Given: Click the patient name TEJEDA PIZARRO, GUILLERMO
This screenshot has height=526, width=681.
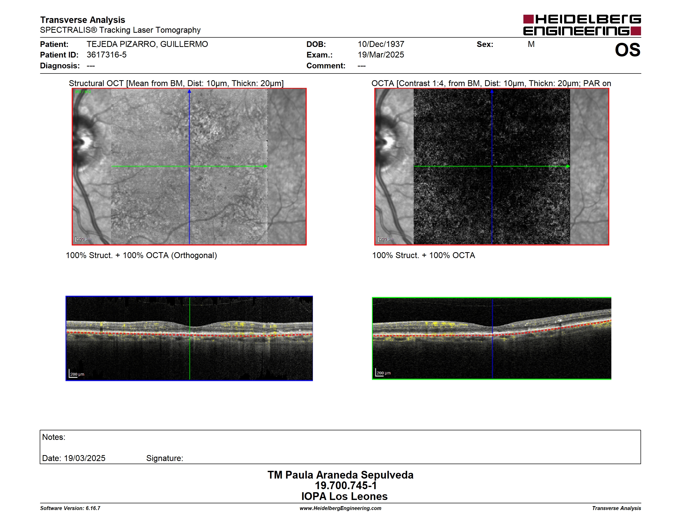Looking at the screenshot, I should click(147, 44).
